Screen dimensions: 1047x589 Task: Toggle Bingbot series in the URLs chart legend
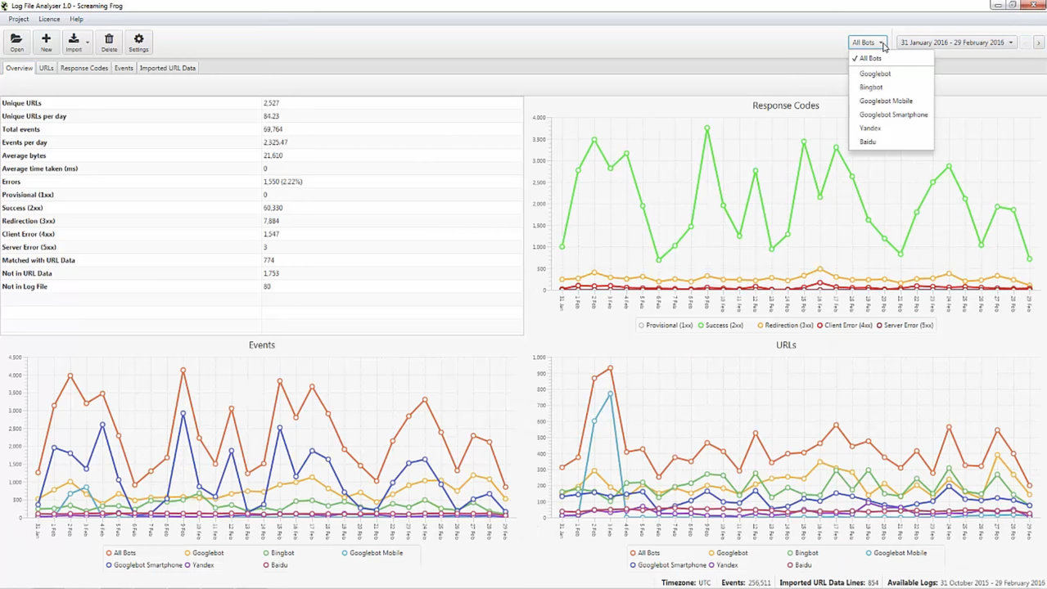click(x=806, y=553)
